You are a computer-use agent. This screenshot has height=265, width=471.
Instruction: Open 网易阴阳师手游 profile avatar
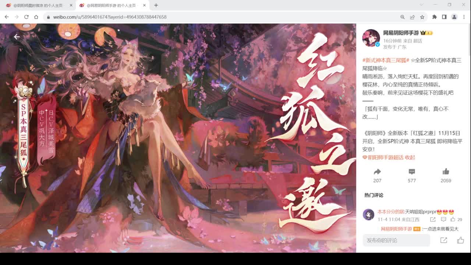click(371, 38)
